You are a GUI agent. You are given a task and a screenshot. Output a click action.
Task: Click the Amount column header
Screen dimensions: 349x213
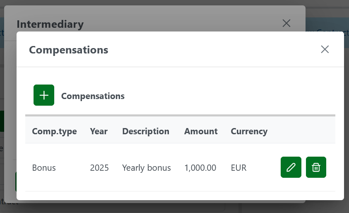201,131
